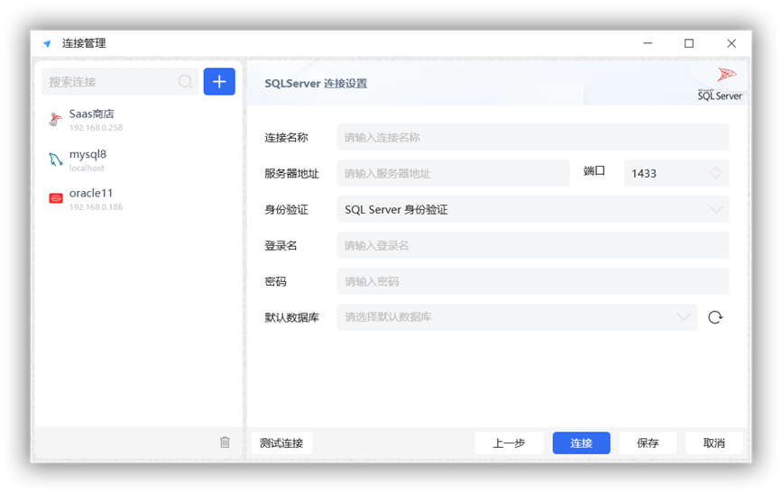Focus the 服务器地址 input field

tap(453, 173)
